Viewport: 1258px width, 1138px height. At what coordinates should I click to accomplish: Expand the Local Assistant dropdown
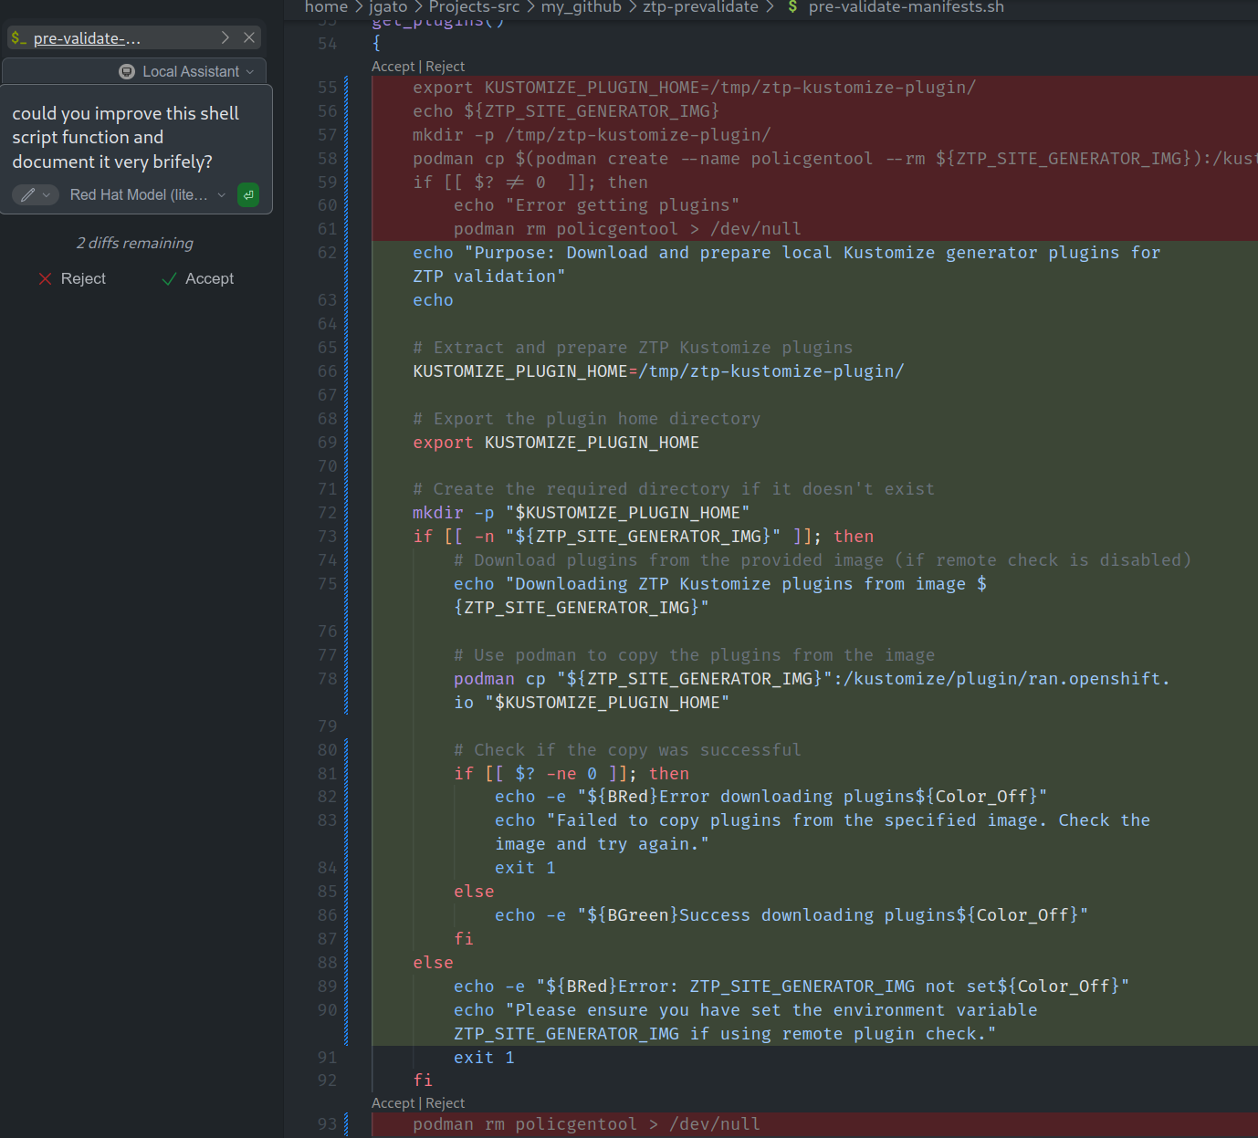pyautogui.click(x=249, y=71)
